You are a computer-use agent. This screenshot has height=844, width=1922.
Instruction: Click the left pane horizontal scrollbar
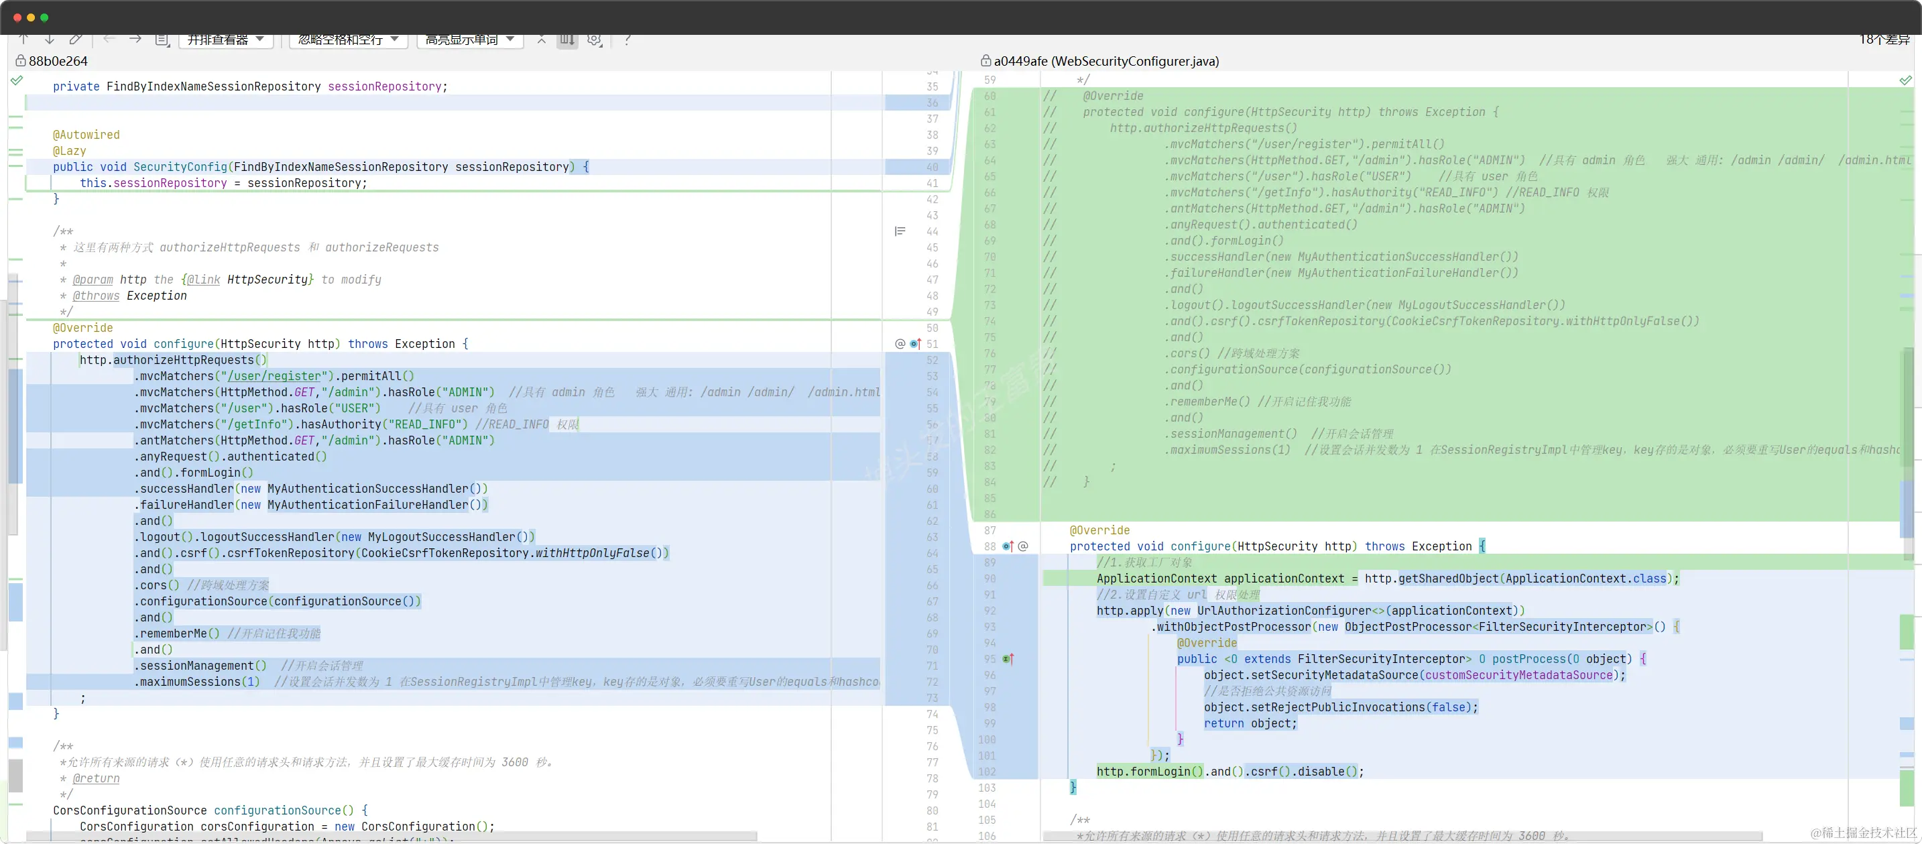click(392, 836)
